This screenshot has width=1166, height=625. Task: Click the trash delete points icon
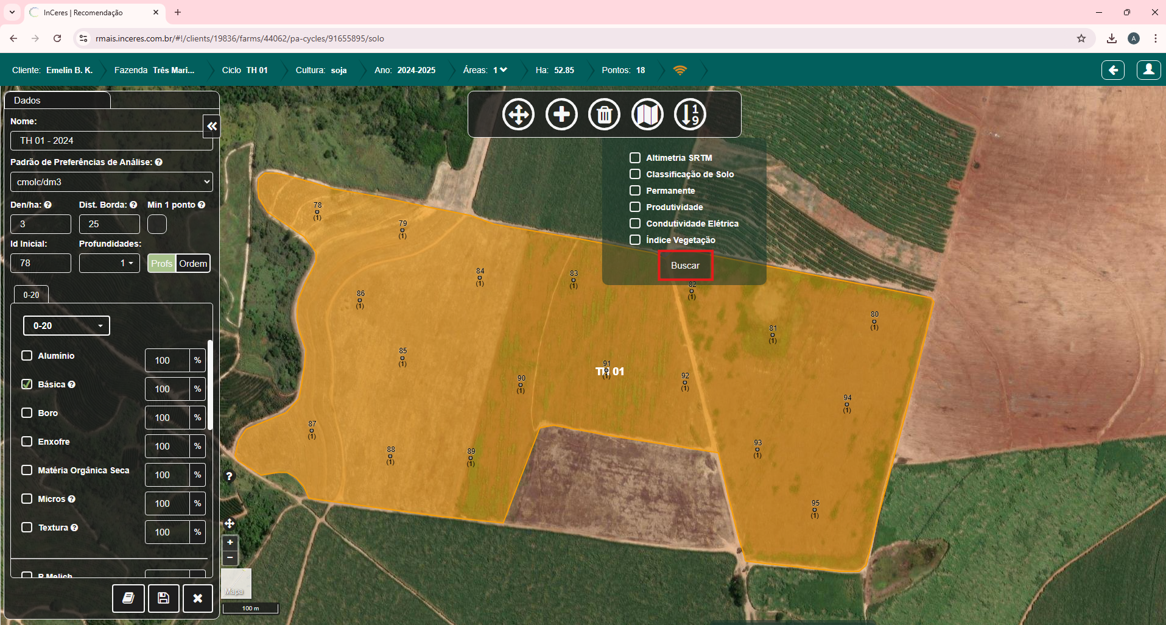(x=604, y=114)
